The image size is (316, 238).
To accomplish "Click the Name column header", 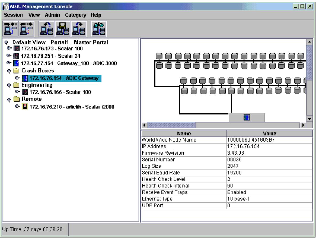I will (x=184, y=134).
